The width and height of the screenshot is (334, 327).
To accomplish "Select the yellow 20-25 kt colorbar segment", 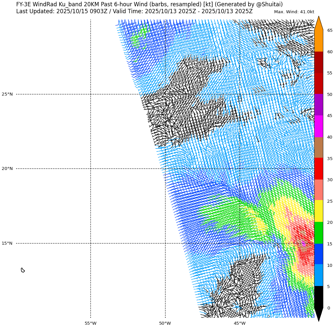I will coord(318,211).
